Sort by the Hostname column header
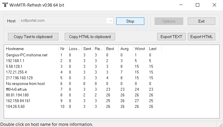Image resolution: width=223 pixels, height=127 pixels. pos(15,49)
